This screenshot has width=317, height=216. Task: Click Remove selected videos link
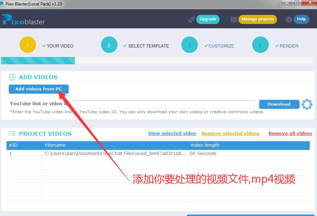tap(230, 133)
